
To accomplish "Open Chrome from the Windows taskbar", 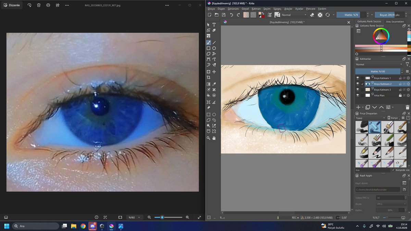I will [x=83, y=226].
